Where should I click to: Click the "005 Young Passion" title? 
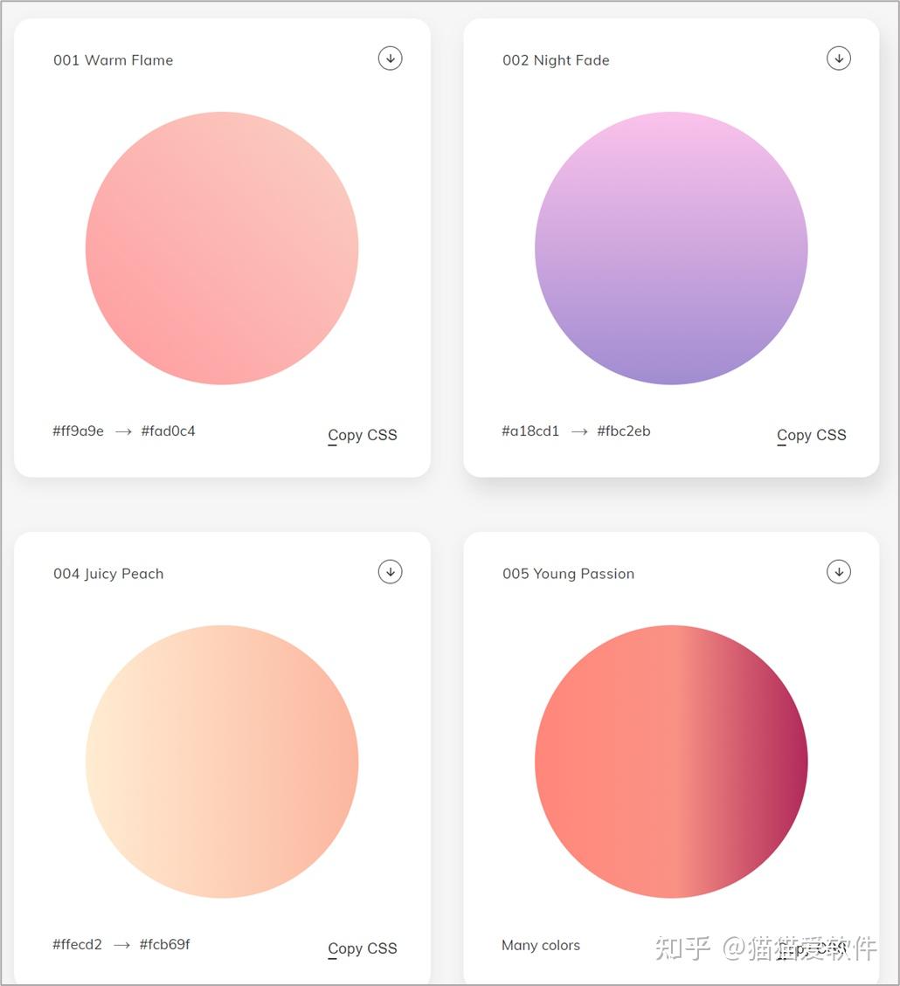tap(568, 574)
